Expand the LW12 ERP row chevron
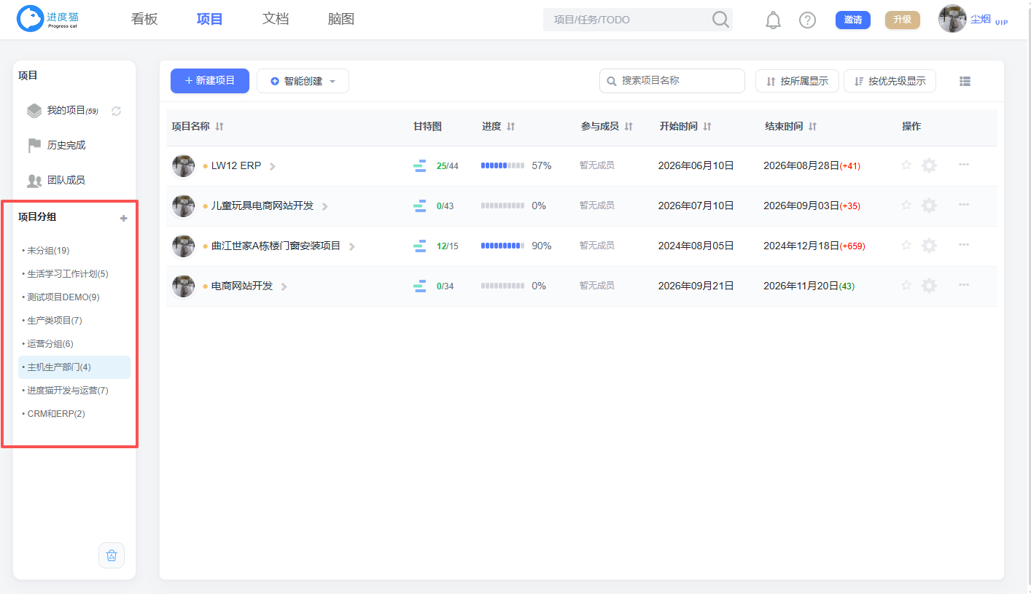 [273, 166]
